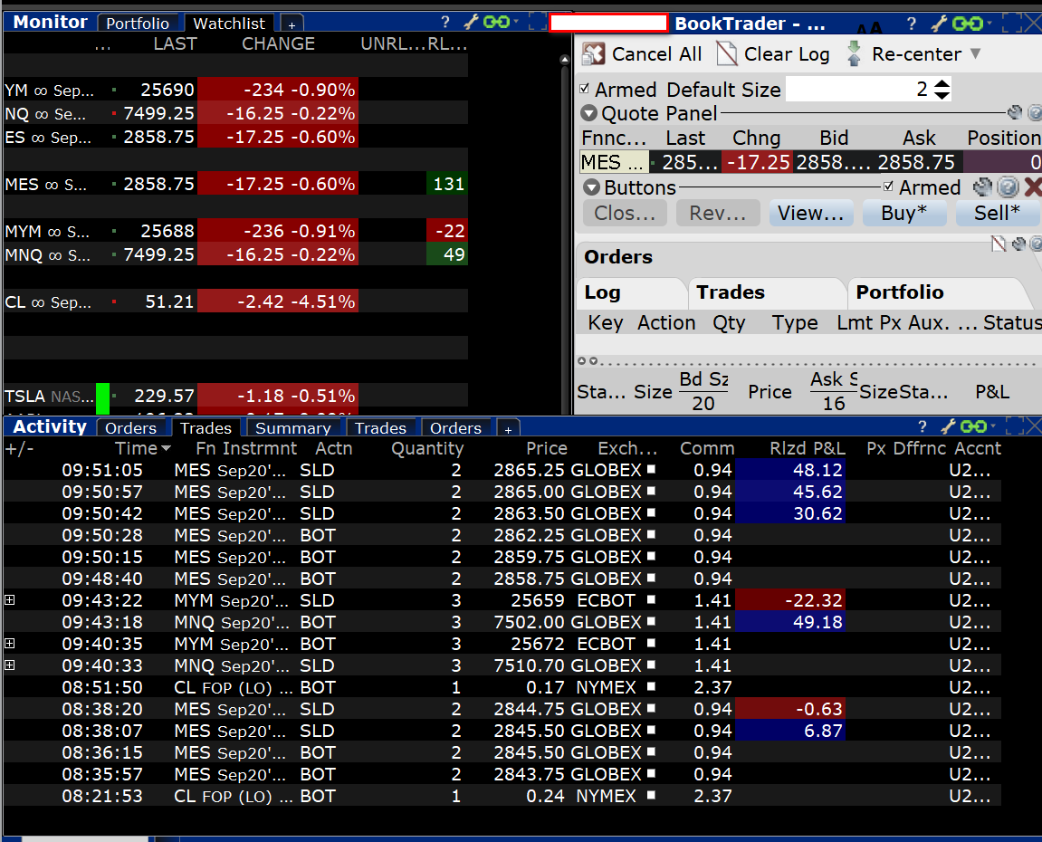The image size is (1042, 842).
Task: Open Monitor panel help question mark
Action: (x=445, y=23)
